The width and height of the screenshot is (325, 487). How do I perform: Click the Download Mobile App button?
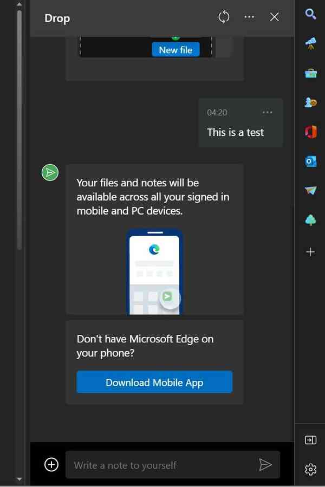(x=154, y=382)
